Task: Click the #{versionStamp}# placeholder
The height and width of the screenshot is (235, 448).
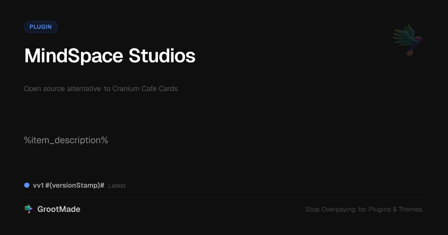Action: [75, 185]
